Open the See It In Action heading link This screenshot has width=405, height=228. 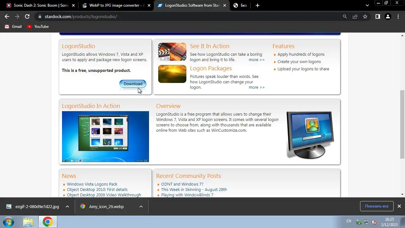coord(209,46)
